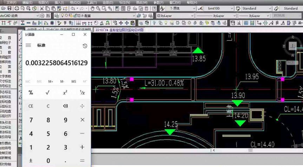Screen dimensions: 303x167
Task: Select the Pan hand tool
Action: [92, 8]
